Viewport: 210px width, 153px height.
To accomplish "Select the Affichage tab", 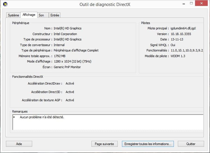I will 29,15.
